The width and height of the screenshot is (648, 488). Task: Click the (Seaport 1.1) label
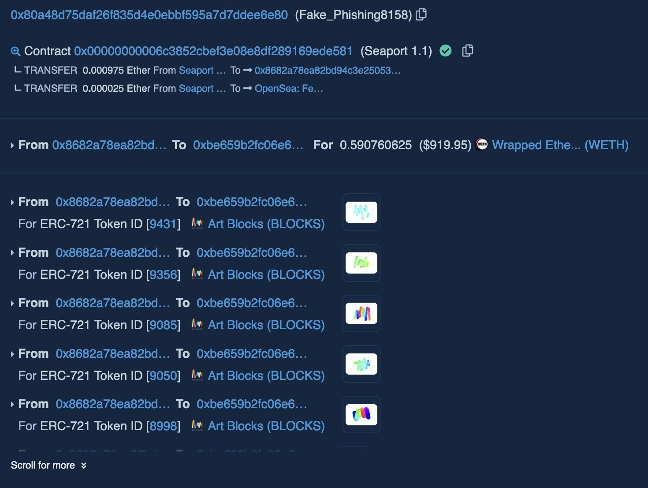click(x=396, y=51)
